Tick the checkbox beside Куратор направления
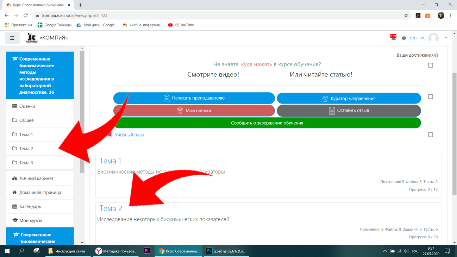Screen dimensions: 457x257 point(430,96)
